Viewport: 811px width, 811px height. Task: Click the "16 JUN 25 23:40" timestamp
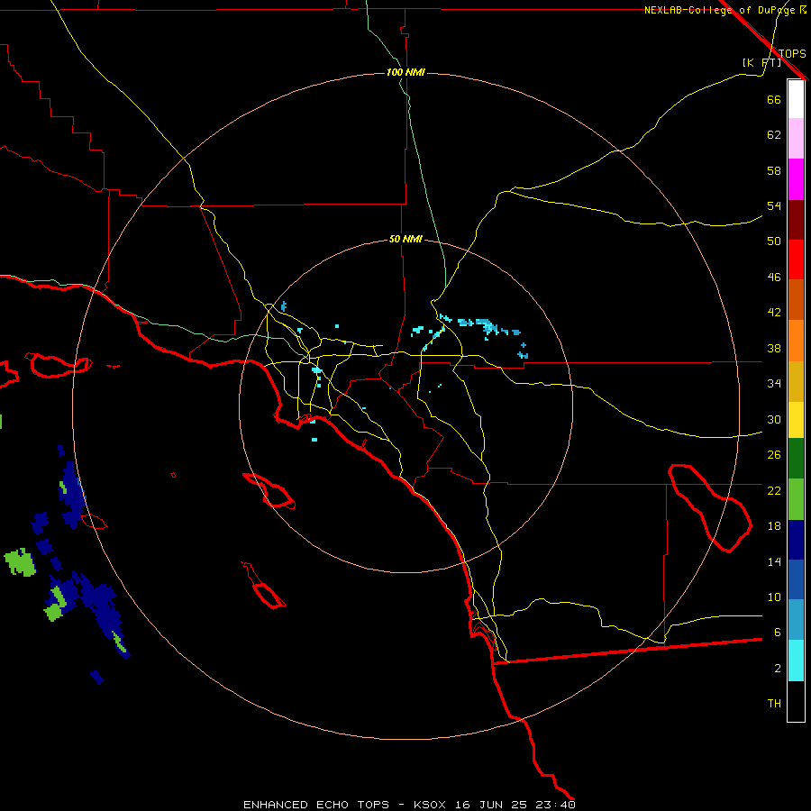pyautogui.click(x=515, y=805)
